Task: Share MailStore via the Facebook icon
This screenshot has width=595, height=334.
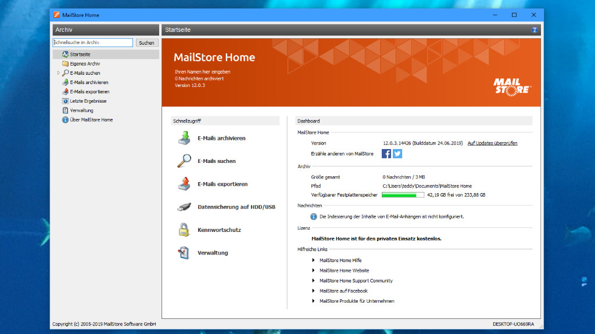Action: pyautogui.click(x=386, y=154)
